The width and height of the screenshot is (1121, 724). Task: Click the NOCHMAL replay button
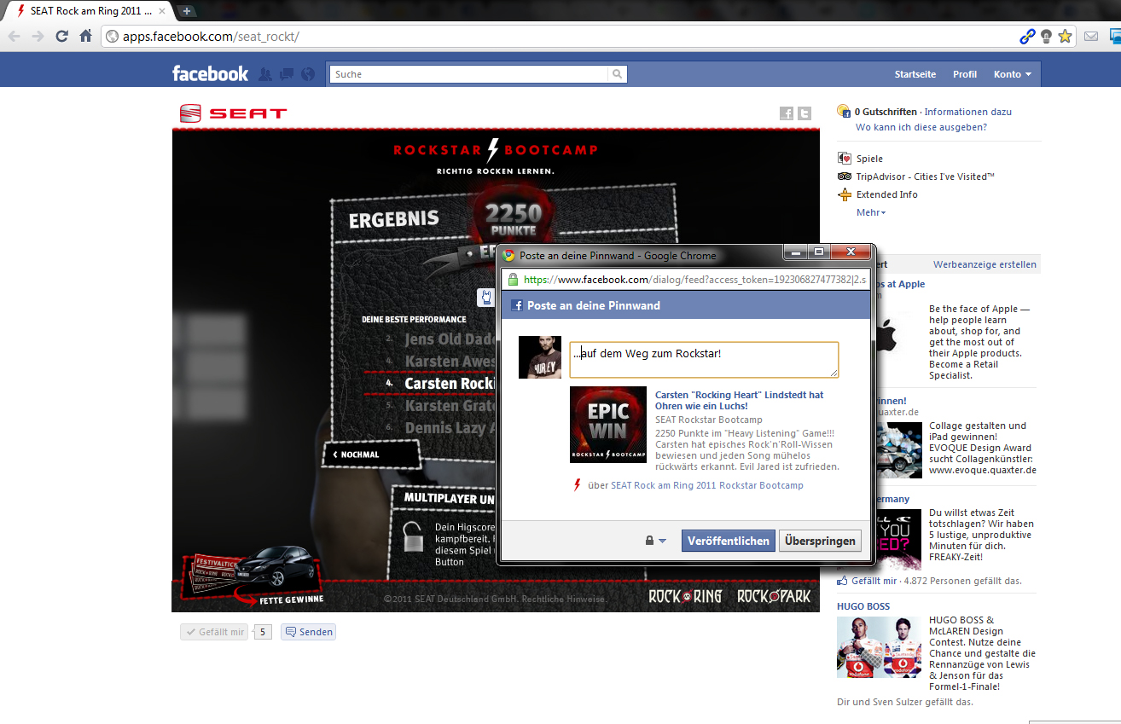pyautogui.click(x=360, y=455)
